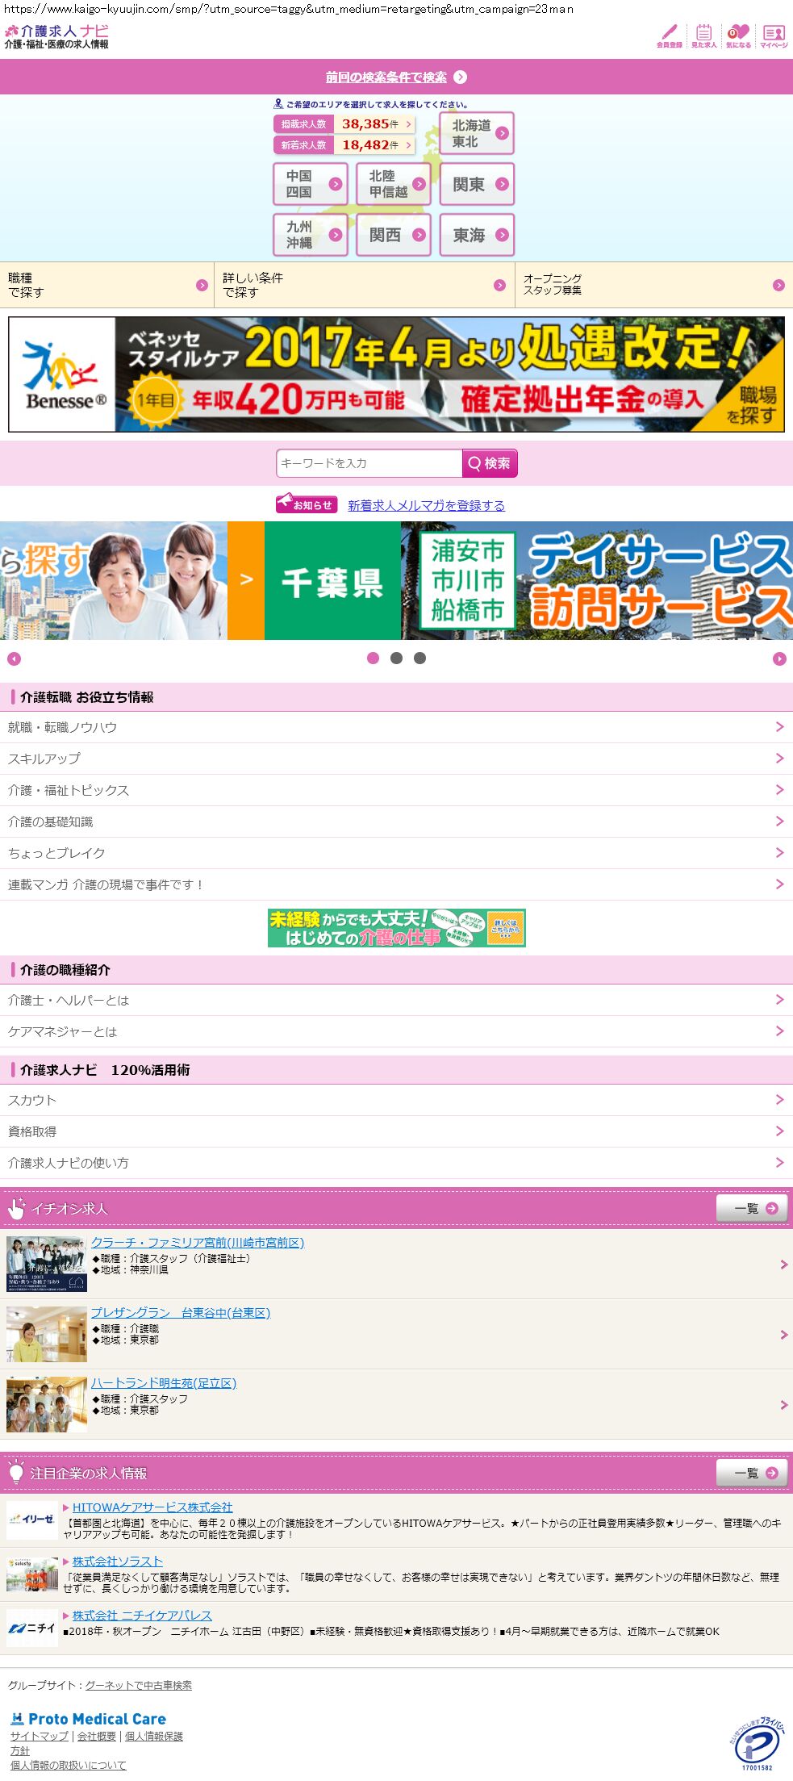Expand 介護士・ヘルパーとは row

click(x=396, y=1000)
